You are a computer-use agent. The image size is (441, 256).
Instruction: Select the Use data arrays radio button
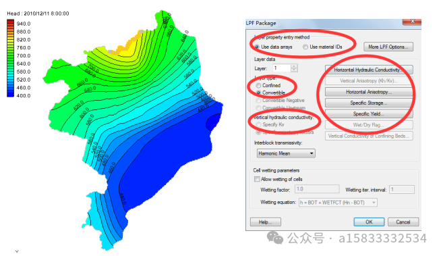tap(257, 47)
